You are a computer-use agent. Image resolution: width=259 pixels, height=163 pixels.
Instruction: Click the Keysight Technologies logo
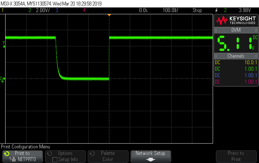pyautogui.click(x=236, y=21)
